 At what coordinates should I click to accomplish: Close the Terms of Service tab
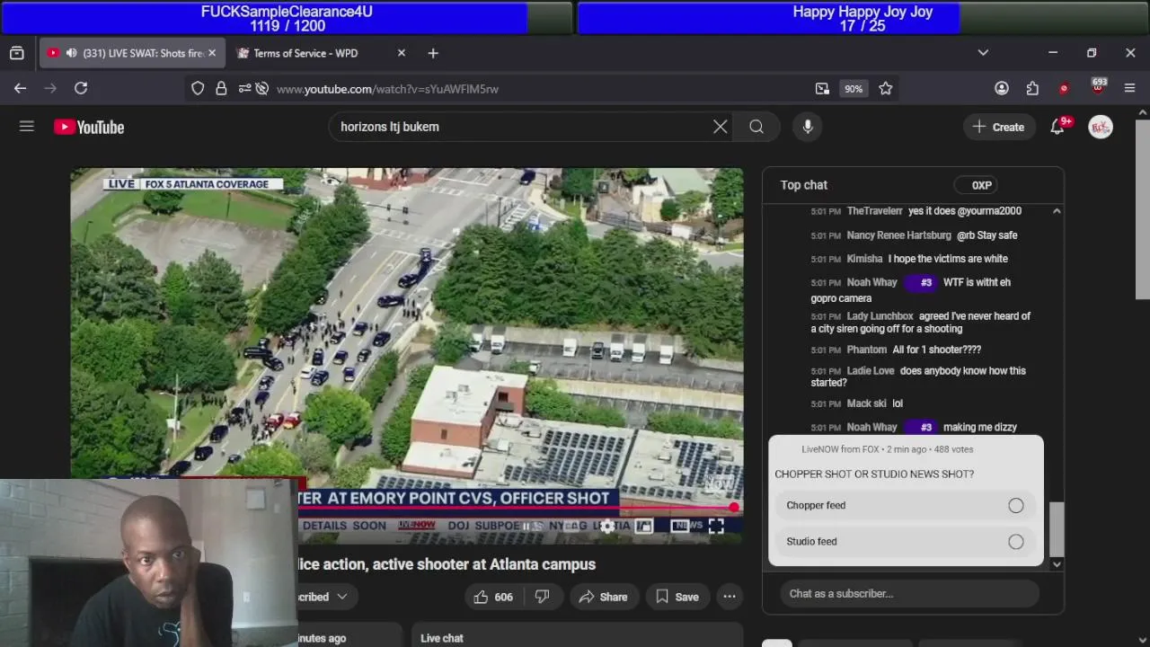[x=402, y=53]
